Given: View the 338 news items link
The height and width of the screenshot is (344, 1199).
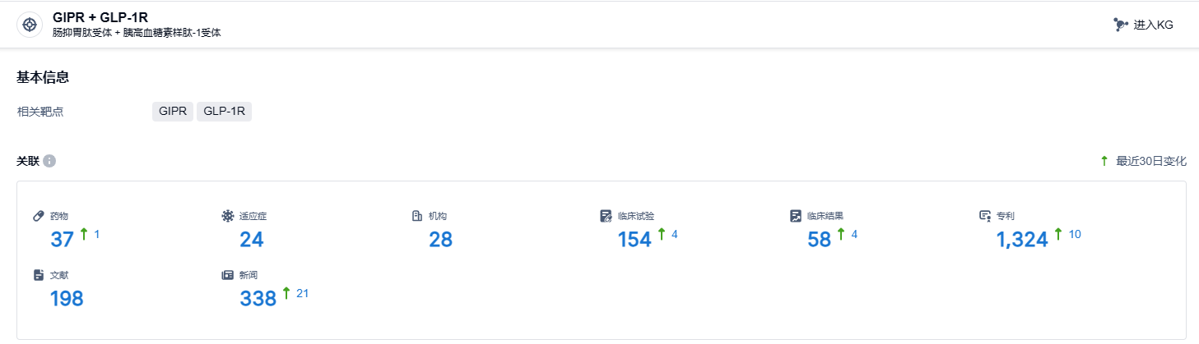Looking at the screenshot, I should click(258, 299).
